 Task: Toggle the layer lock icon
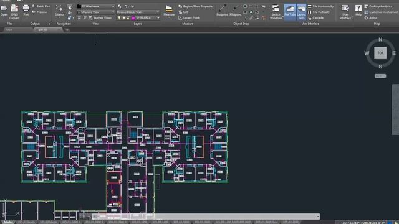click(128, 18)
